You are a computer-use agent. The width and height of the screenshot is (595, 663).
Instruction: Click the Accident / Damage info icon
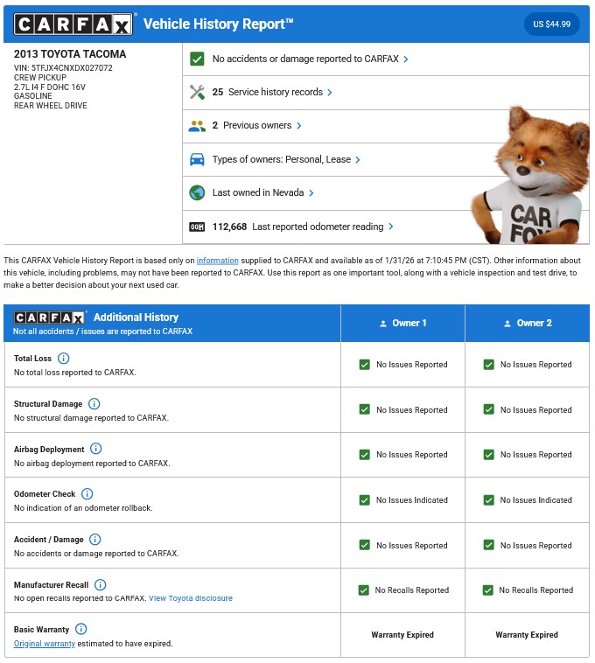point(95,540)
